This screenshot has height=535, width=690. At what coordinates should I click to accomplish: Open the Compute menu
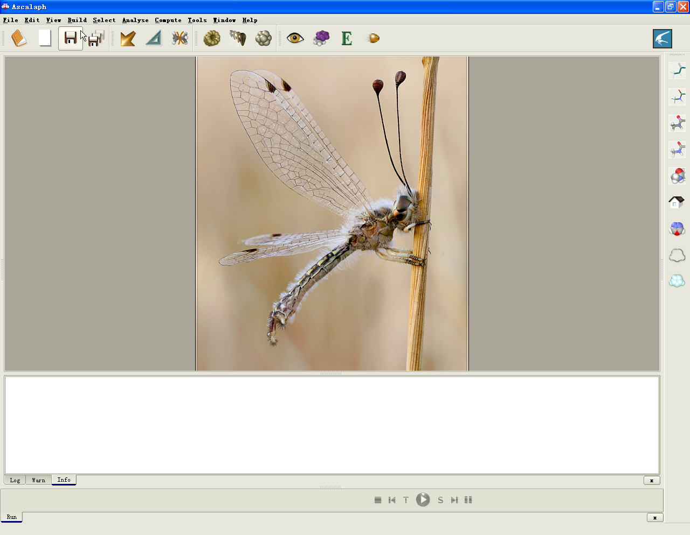pos(168,20)
